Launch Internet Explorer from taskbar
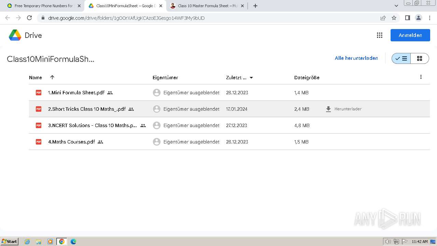 point(27,242)
